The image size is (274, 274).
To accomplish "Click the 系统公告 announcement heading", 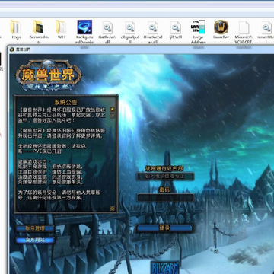I will (65, 103).
